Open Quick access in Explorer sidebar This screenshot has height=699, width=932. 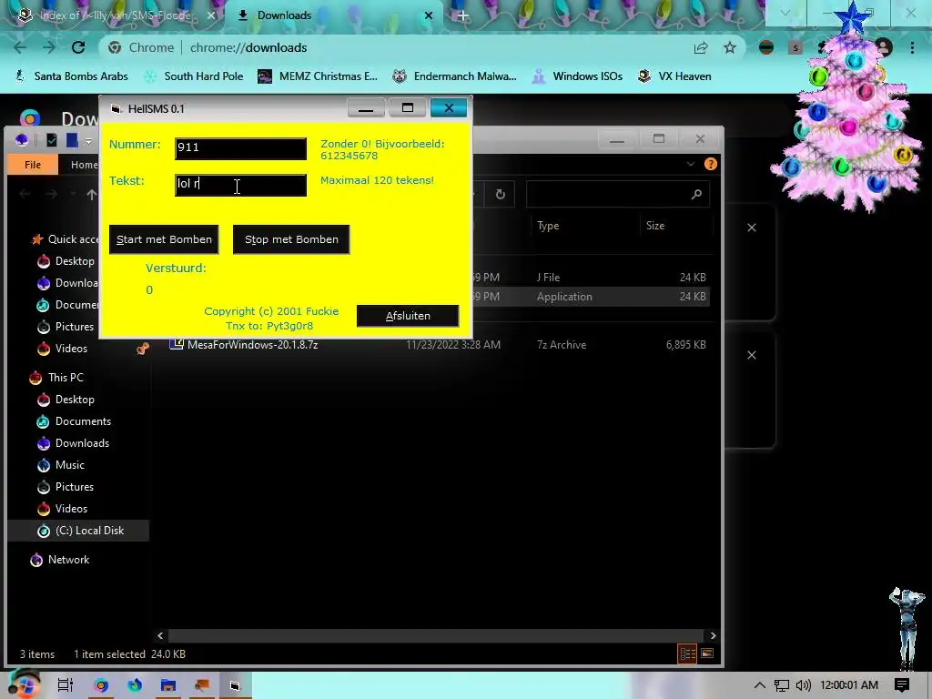(x=66, y=239)
